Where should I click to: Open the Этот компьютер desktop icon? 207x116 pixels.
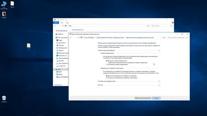[4, 5]
